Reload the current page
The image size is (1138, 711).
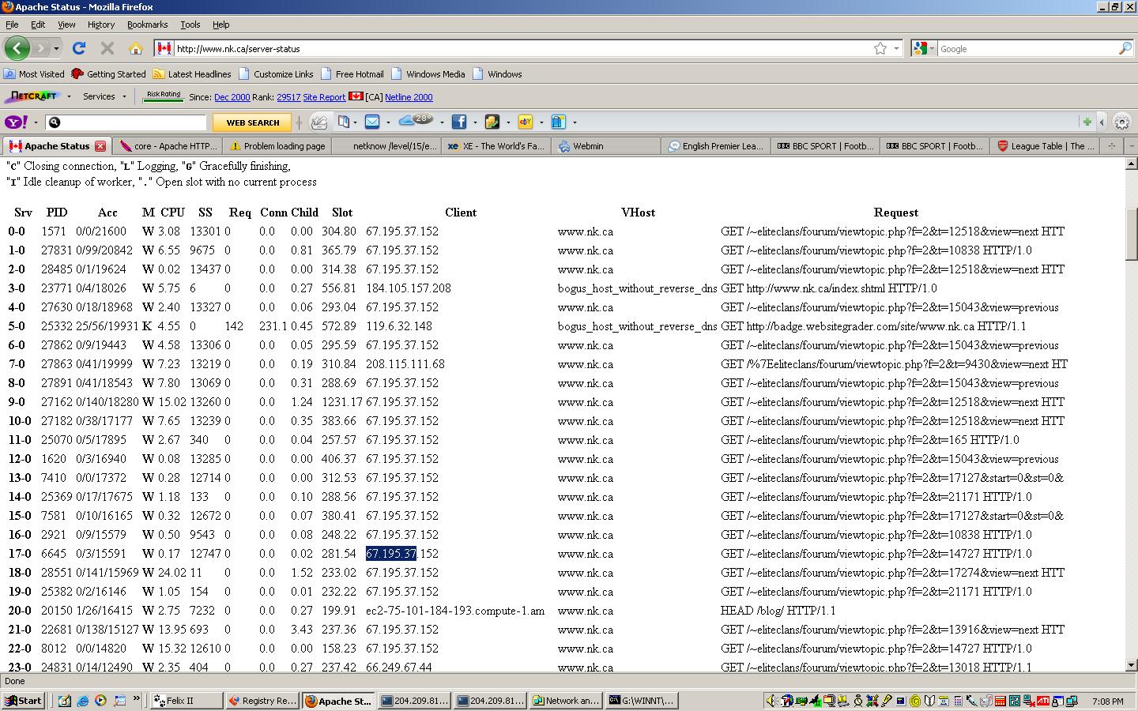(79, 48)
